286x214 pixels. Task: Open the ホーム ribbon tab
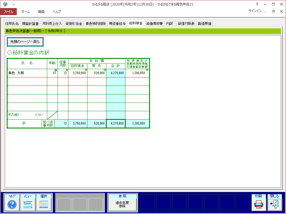tap(25, 11)
